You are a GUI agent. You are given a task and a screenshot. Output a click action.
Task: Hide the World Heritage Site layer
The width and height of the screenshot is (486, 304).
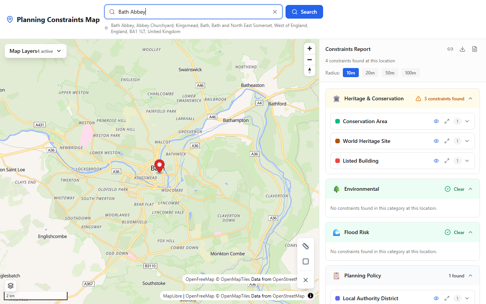click(x=436, y=141)
